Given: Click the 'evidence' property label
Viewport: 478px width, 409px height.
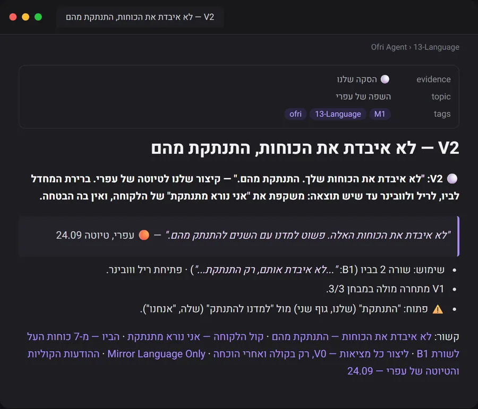Looking at the screenshot, I should click(433, 80).
